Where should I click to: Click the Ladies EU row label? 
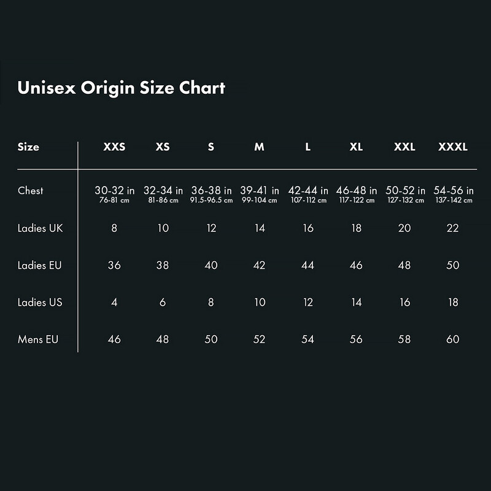point(40,265)
